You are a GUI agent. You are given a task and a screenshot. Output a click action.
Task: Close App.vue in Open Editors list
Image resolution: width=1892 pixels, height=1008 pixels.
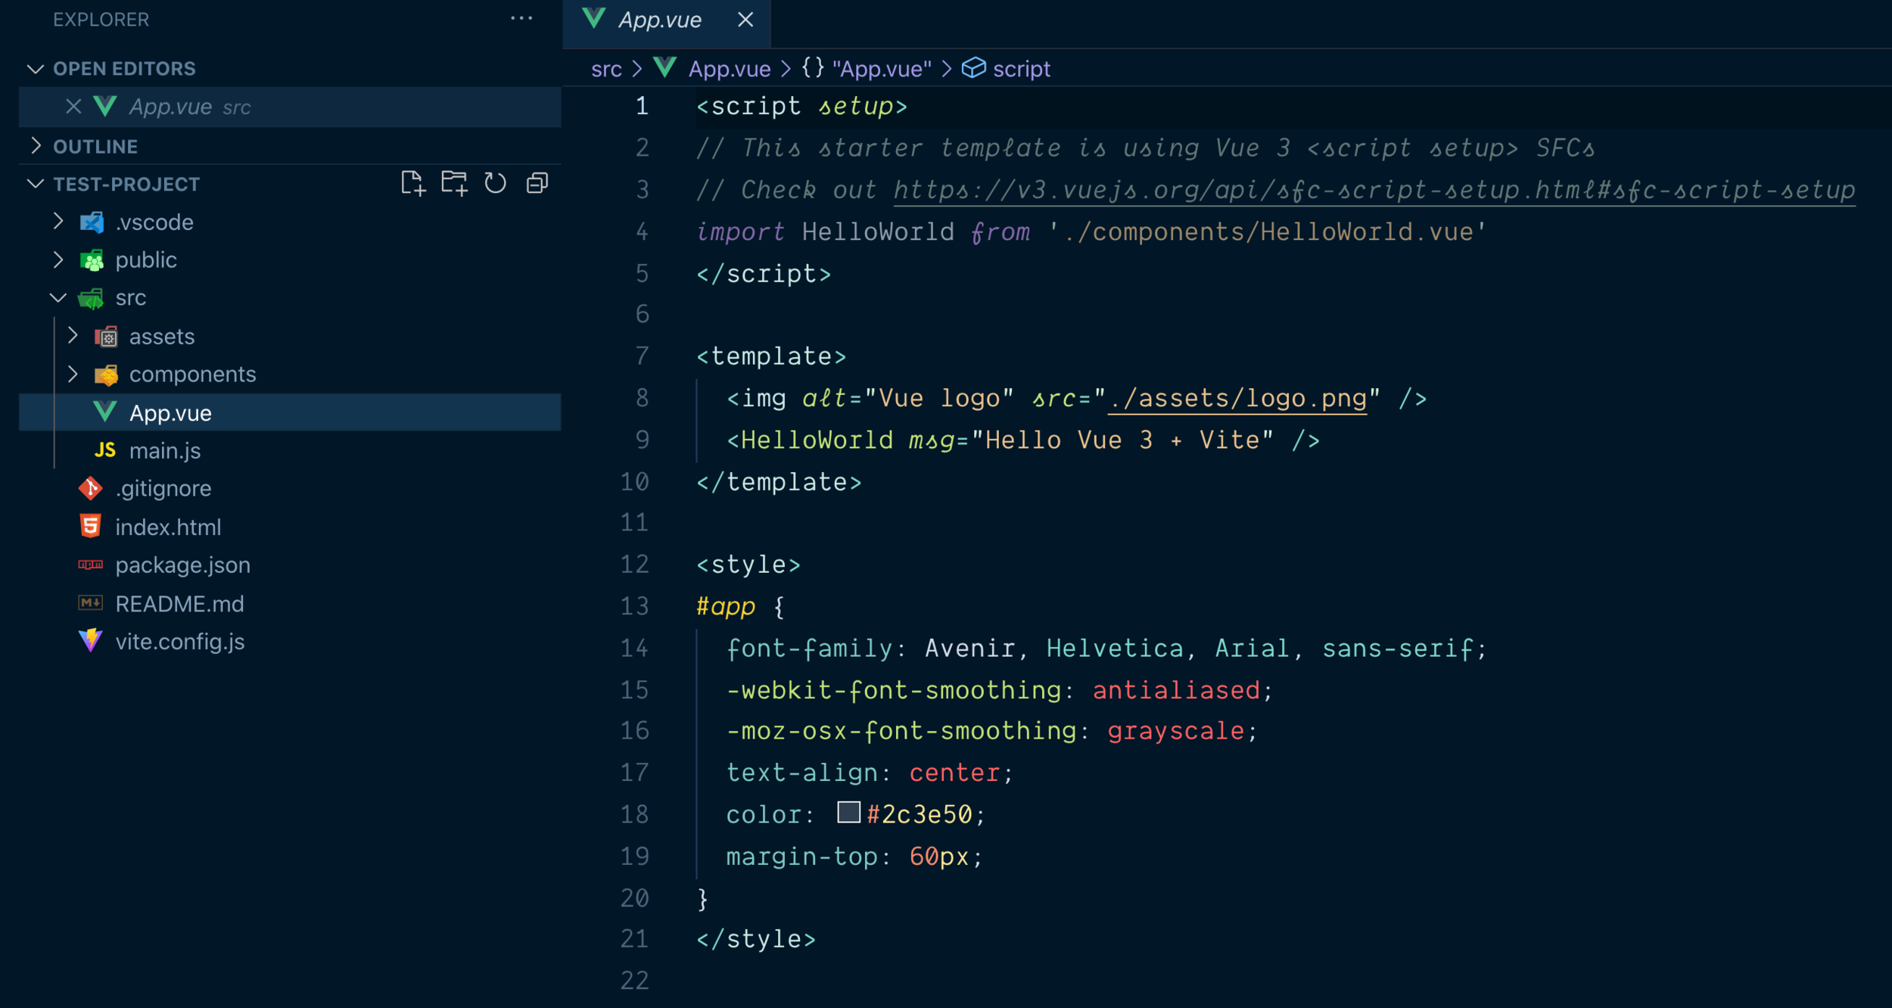coord(73,107)
